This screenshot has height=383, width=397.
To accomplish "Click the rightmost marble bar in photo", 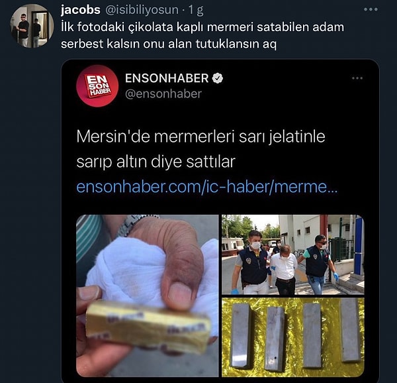I will pyautogui.click(x=350, y=329).
